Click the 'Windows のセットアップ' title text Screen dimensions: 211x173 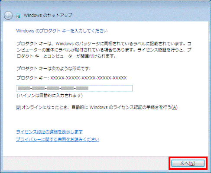click(x=48, y=15)
